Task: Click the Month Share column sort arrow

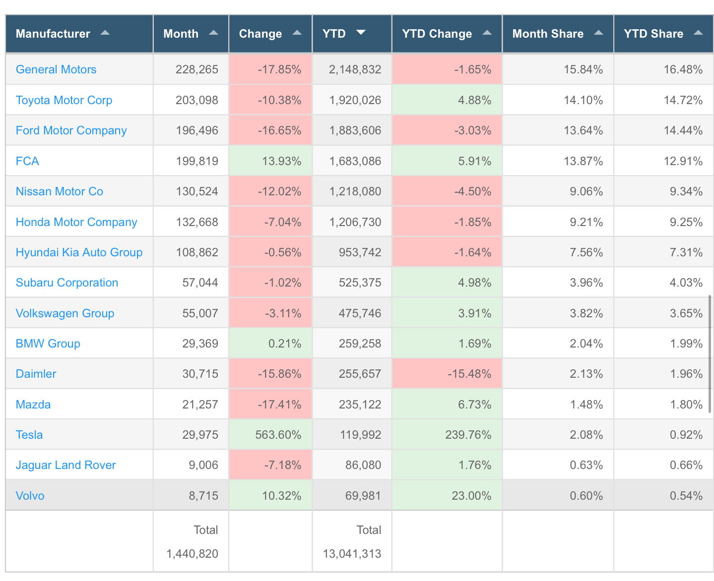Action: pyautogui.click(x=598, y=33)
